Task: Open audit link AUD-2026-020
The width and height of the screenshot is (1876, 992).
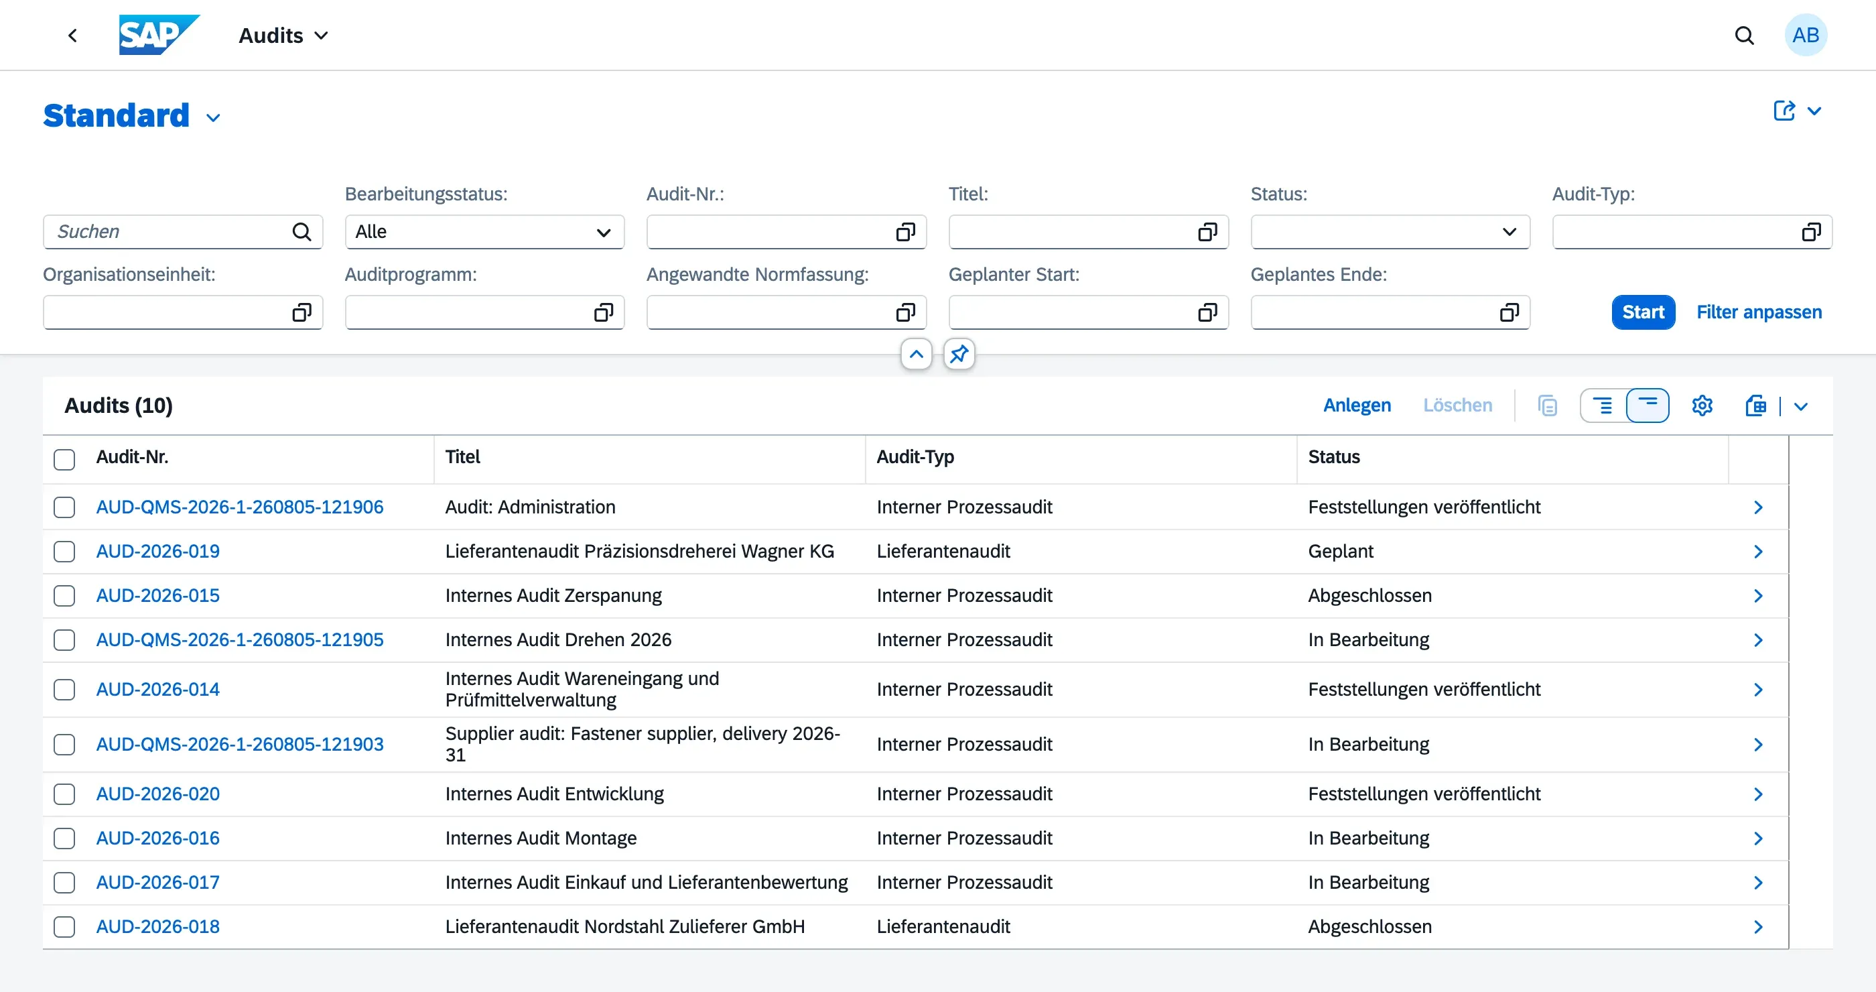Action: (x=158, y=794)
